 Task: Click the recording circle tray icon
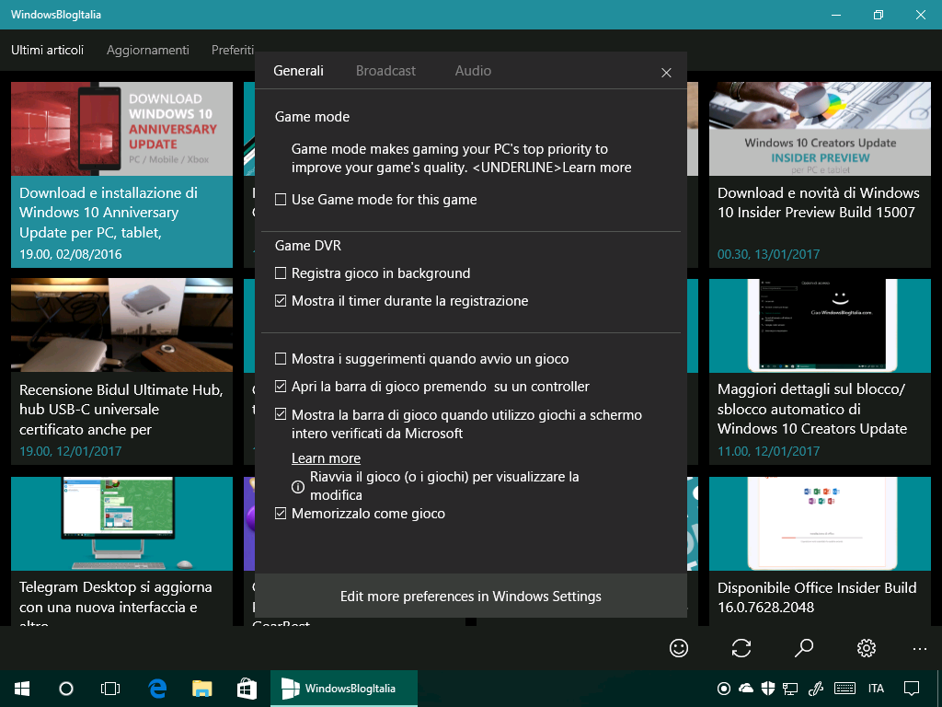click(x=724, y=689)
